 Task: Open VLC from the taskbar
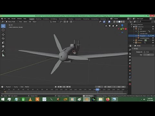30,99
